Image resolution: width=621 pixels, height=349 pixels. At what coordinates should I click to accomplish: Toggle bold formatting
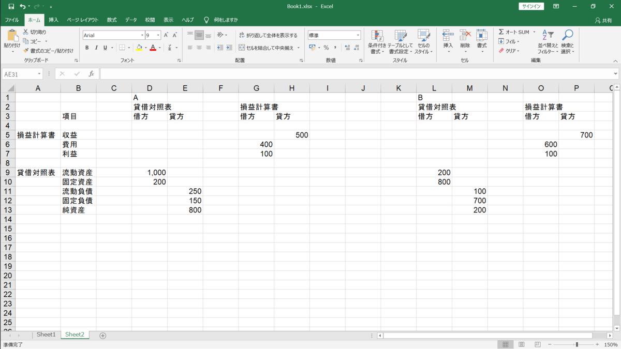[87, 47]
